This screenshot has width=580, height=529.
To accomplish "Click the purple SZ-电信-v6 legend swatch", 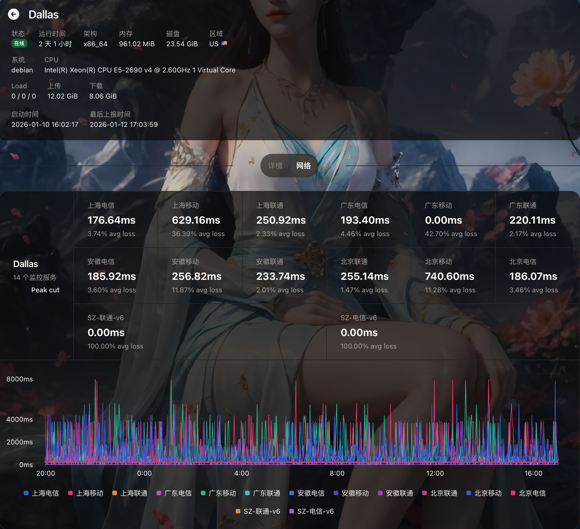I will coord(291,511).
